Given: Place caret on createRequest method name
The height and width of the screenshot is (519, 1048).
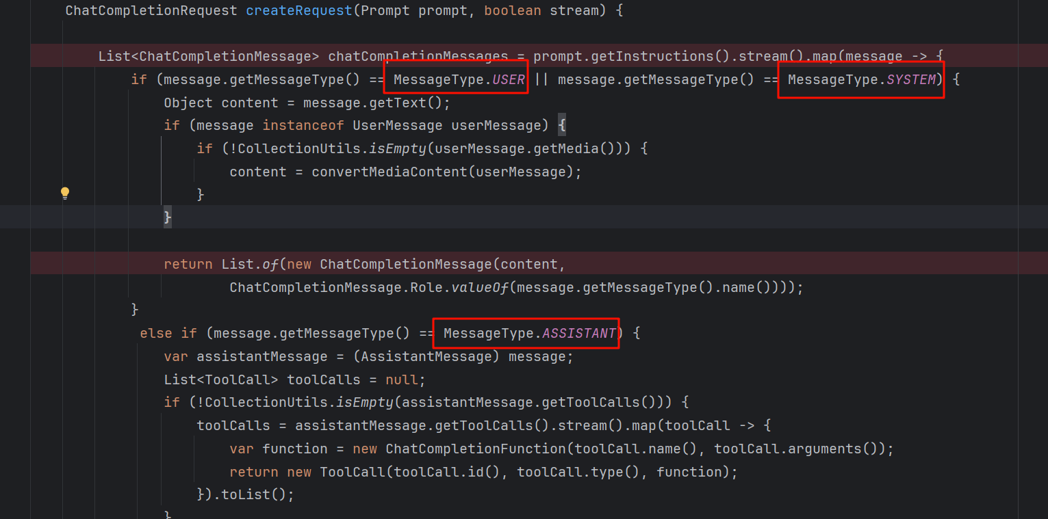Looking at the screenshot, I should pyautogui.click(x=299, y=11).
